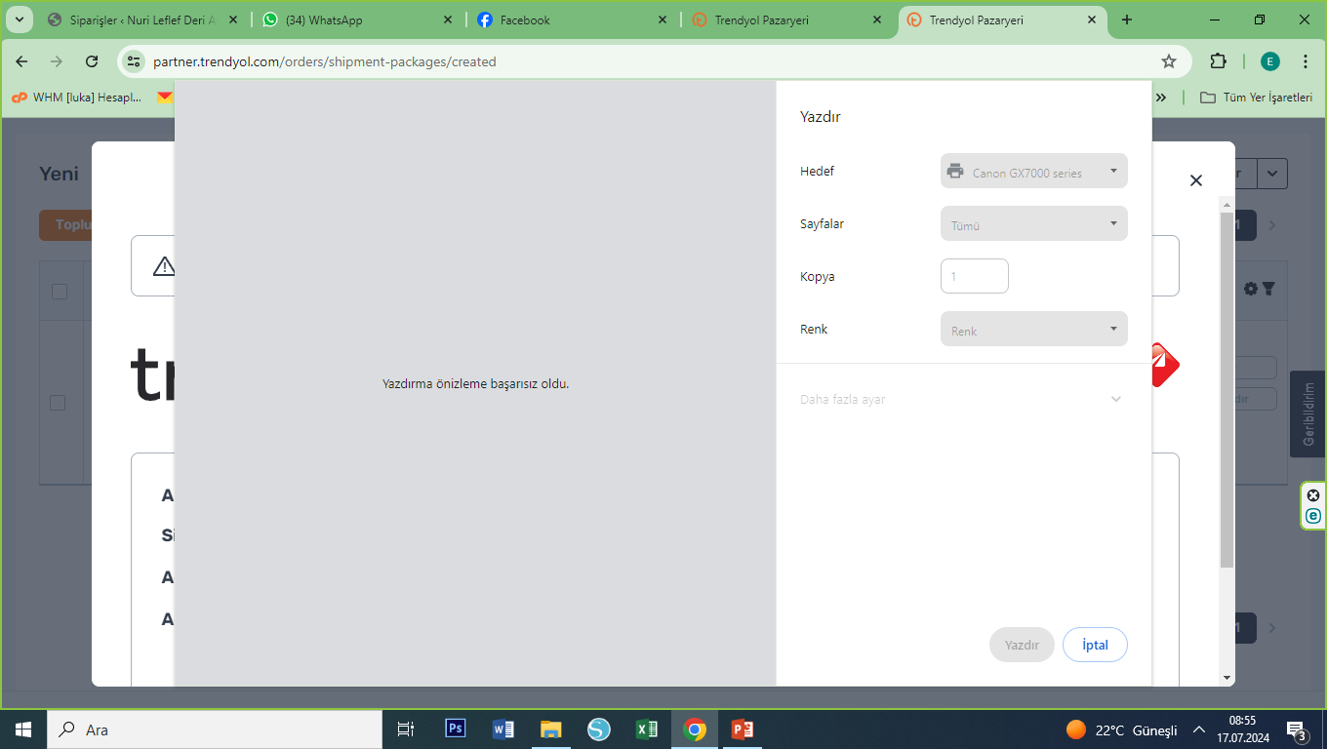Viewport: 1327px width, 749px height.
Task: Click the table filter funnel icon
Action: click(x=1268, y=289)
